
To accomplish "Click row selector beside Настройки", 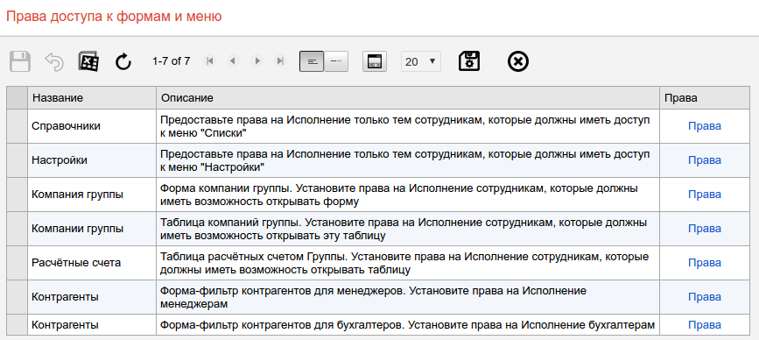I will pos(17,160).
